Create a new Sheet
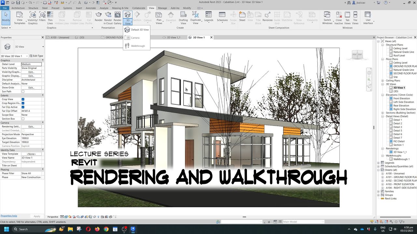 242,16
